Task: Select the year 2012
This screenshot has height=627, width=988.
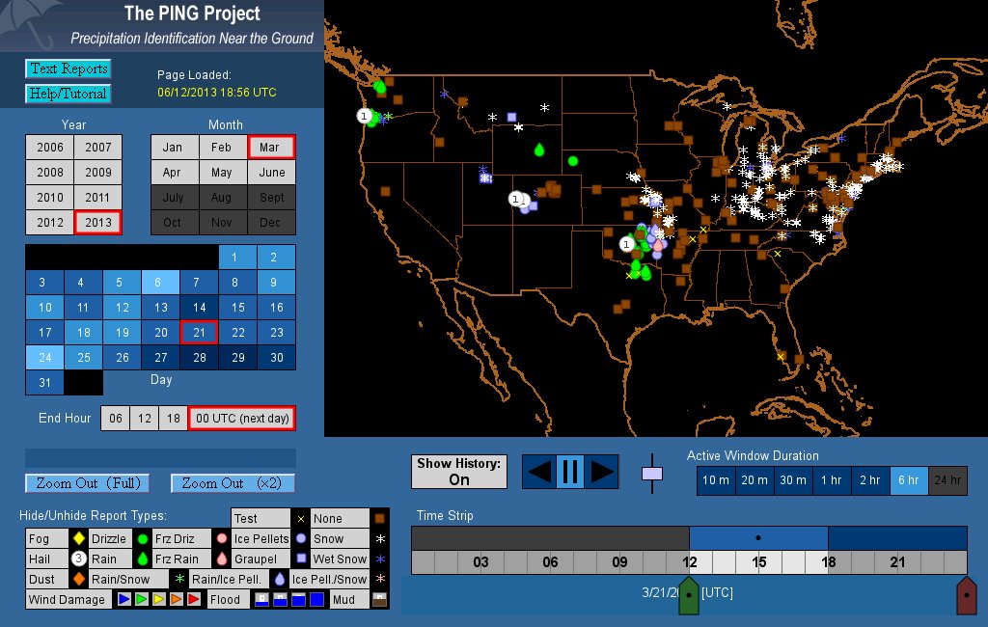Action: pyautogui.click(x=49, y=222)
